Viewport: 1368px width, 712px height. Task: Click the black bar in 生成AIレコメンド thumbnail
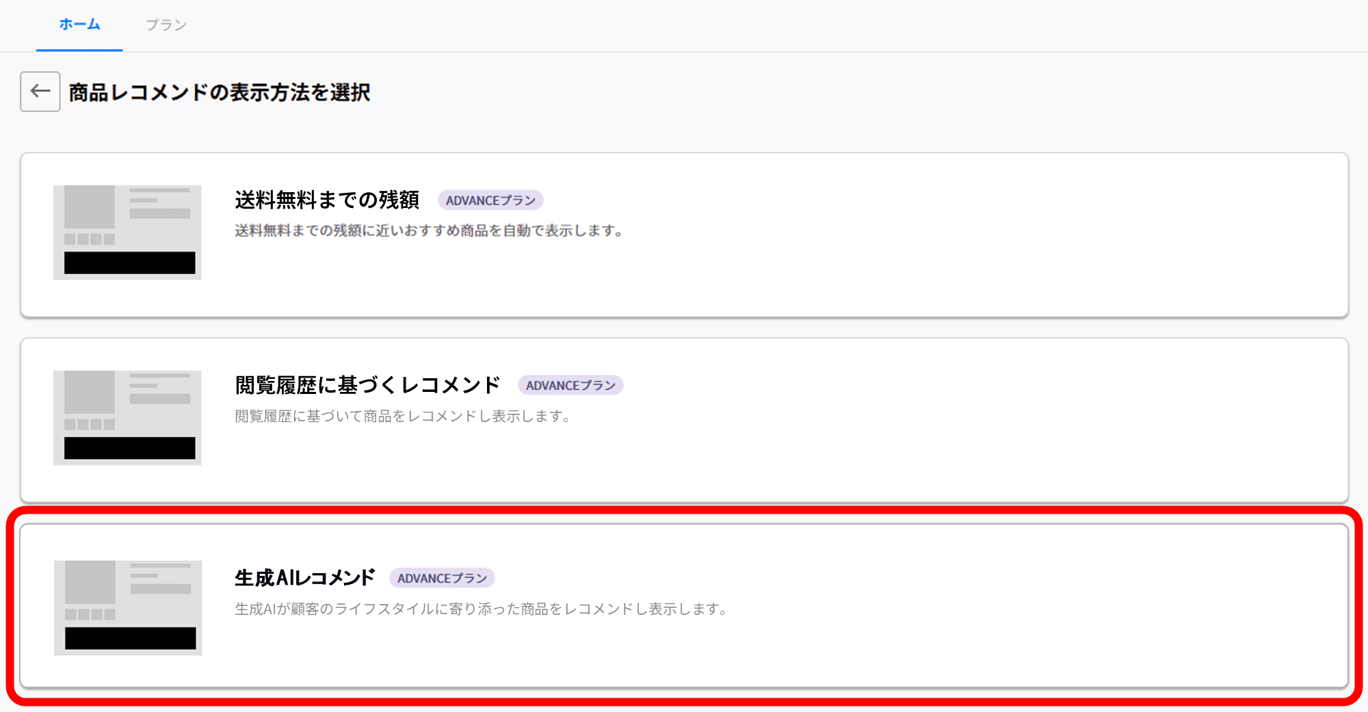[131, 638]
